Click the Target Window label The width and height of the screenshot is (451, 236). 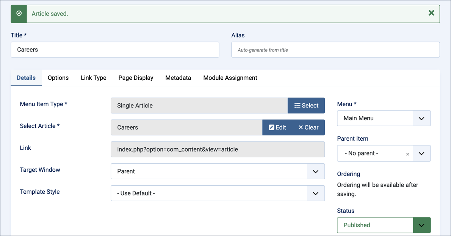(x=40, y=170)
